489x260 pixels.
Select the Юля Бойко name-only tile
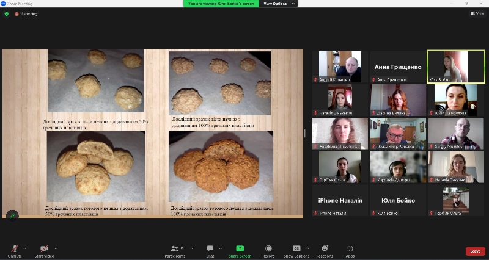click(398, 200)
